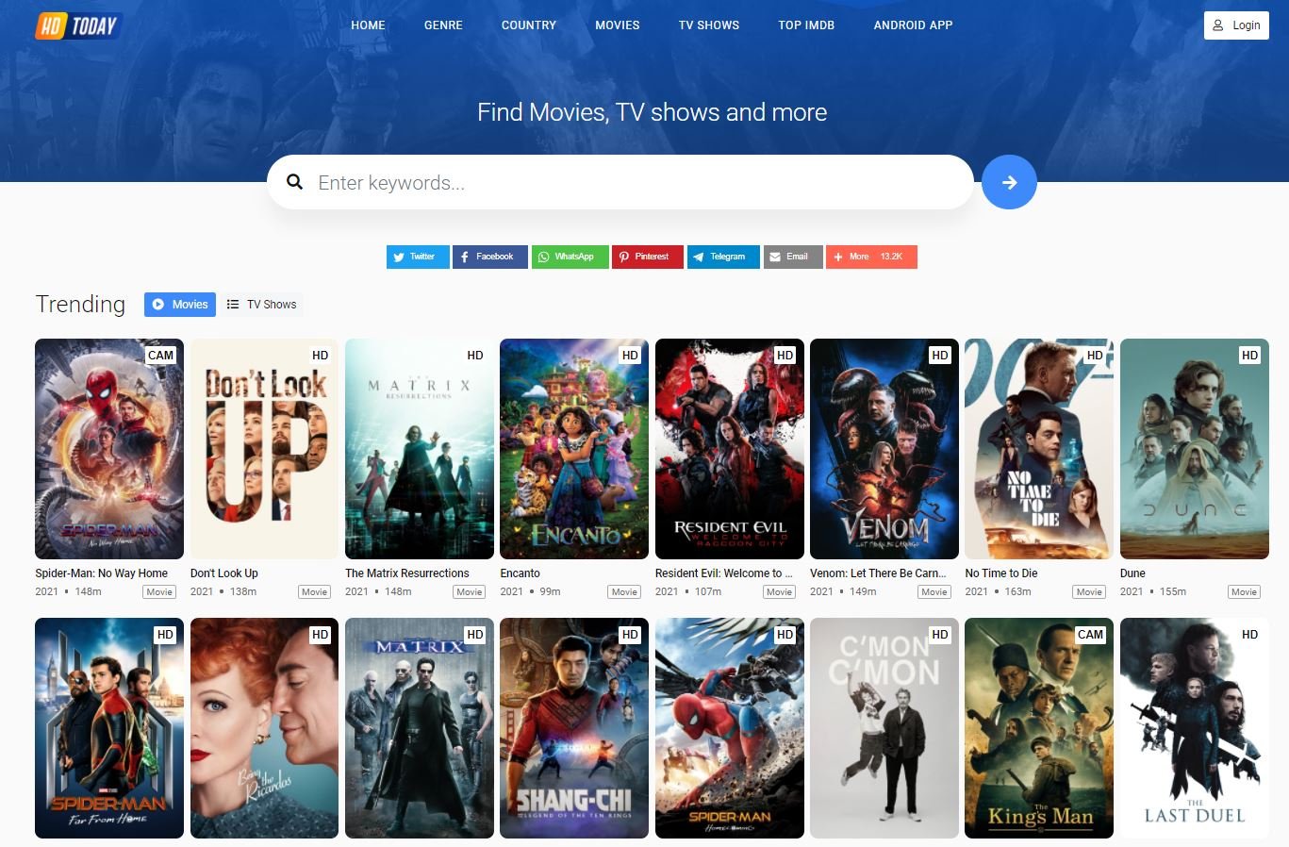Click the 13.2K share count

click(x=891, y=257)
